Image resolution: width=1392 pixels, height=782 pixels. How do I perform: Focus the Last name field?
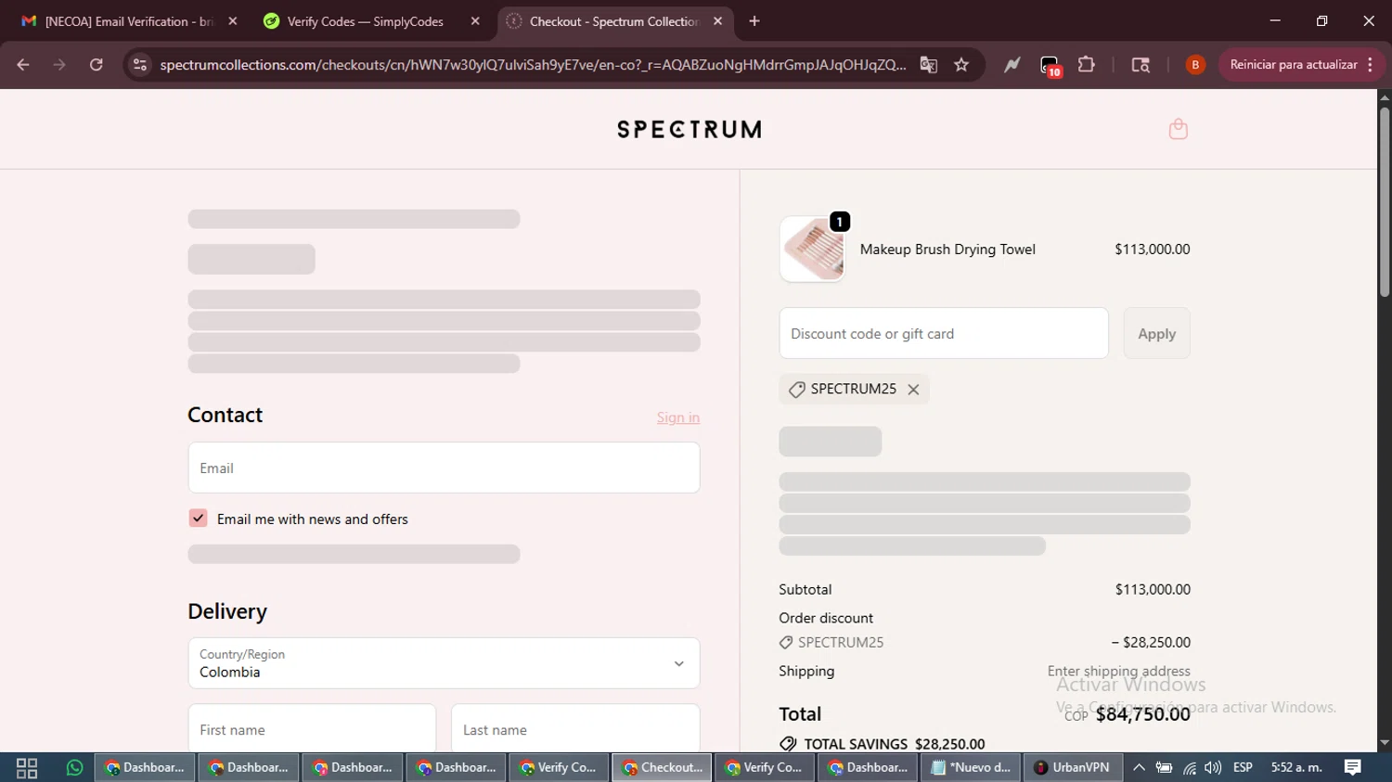pyautogui.click(x=575, y=729)
